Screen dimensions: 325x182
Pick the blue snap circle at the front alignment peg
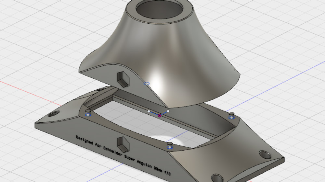click(x=169, y=147)
